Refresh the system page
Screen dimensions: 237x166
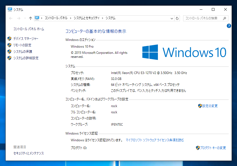click(177, 18)
